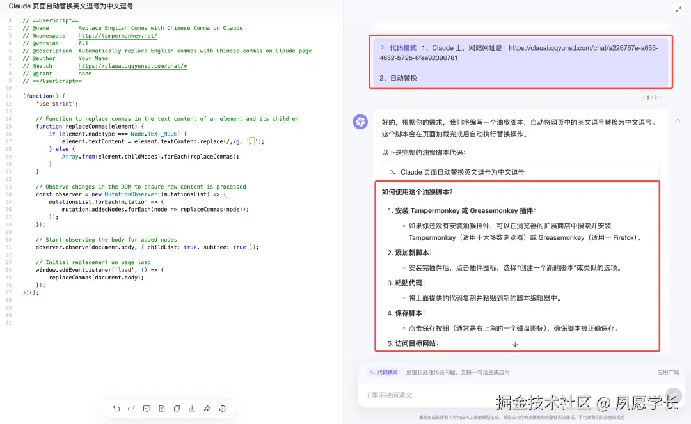This screenshot has width=691, height=424.
Task: Click the hint '更擅长处理代码问题,支持一句话生成应用'
Action: (457, 372)
